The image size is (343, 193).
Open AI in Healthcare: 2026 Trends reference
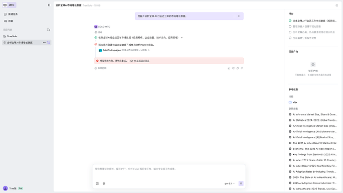tap(313, 189)
